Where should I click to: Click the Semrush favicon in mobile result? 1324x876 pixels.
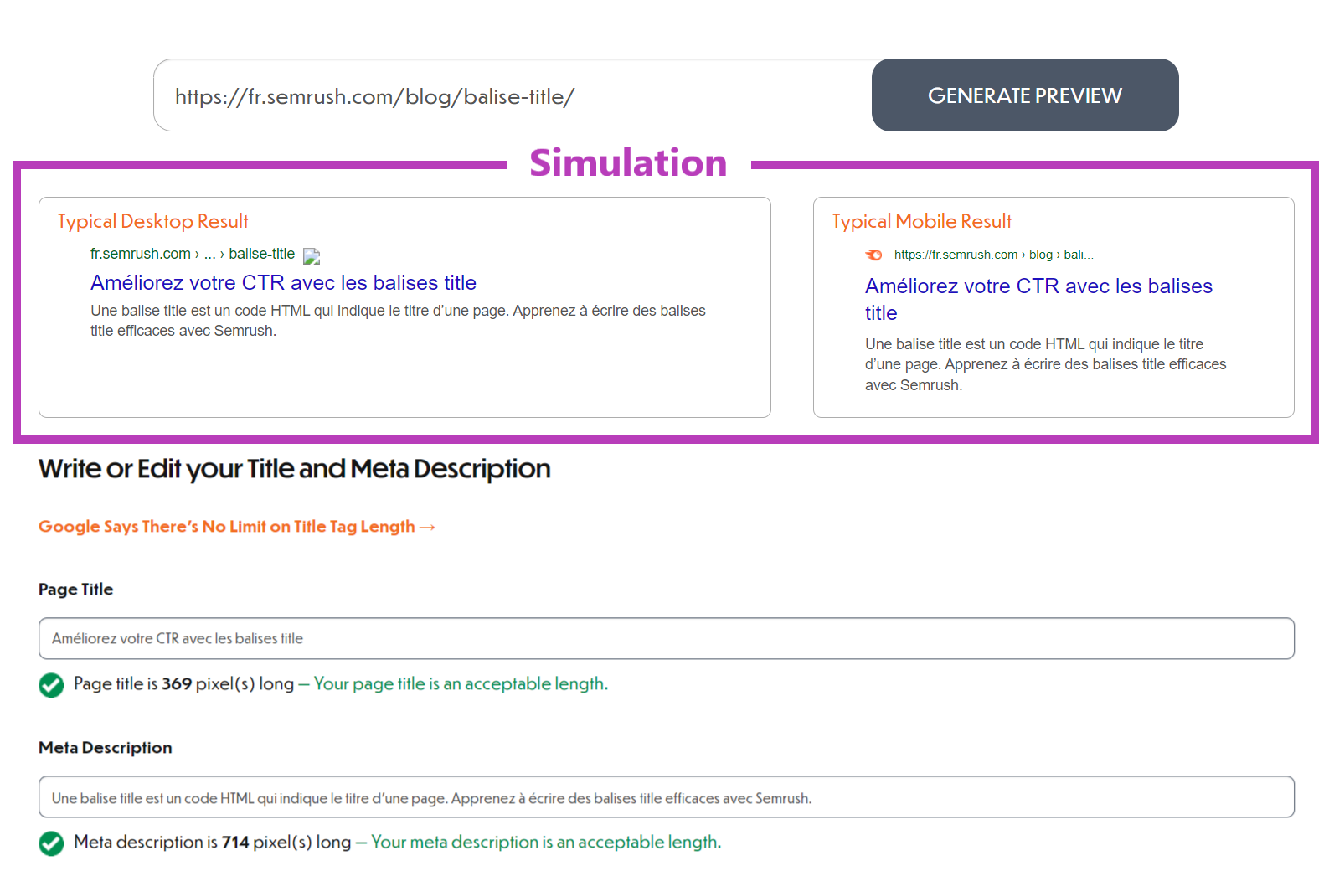(x=873, y=255)
